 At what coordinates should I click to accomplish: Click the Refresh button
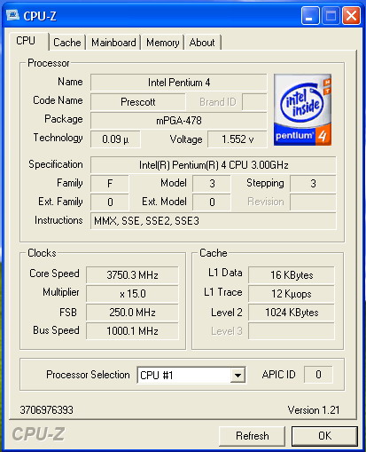253,436
